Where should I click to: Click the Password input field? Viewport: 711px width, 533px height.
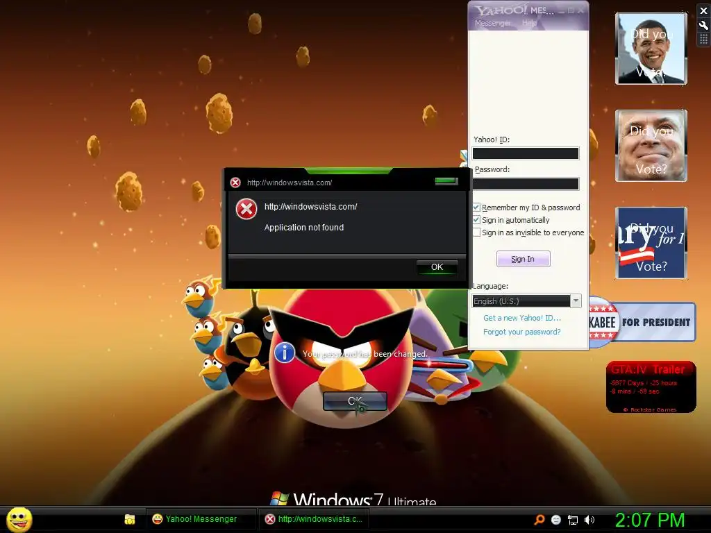click(x=526, y=183)
